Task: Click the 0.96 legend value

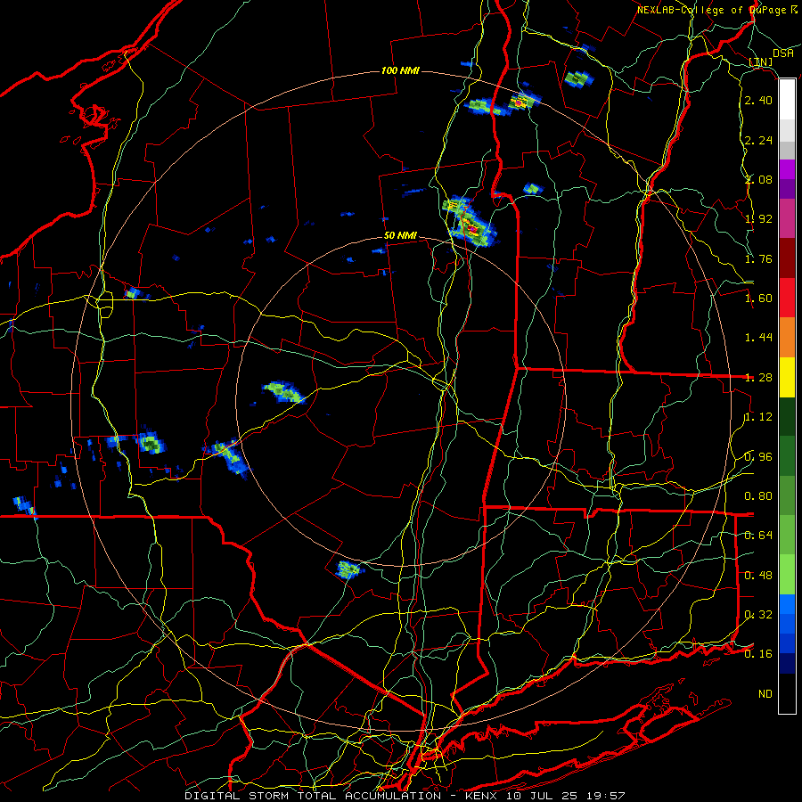Action: 758,457
